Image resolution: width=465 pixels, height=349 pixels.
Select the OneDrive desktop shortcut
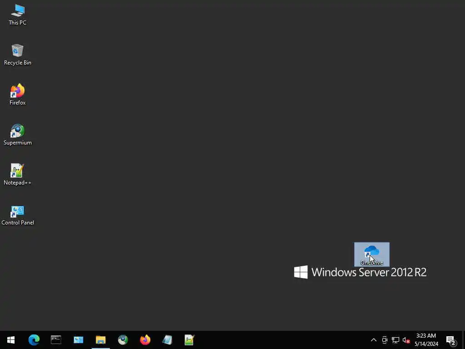(x=371, y=254)
